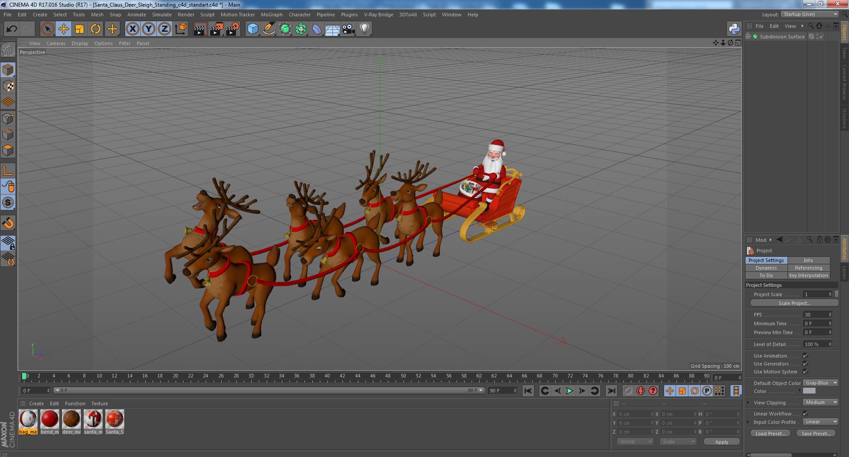The image size is (849, 457).
Task: Step the FPS value spinner
Action: point(830,315)
